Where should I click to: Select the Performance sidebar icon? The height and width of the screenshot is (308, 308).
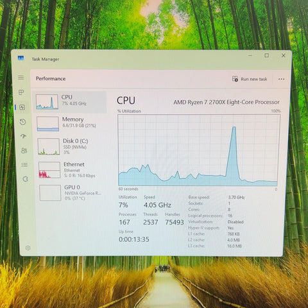coord(22,107)
